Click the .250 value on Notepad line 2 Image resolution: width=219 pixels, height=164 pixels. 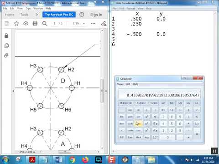pos(136,24)
